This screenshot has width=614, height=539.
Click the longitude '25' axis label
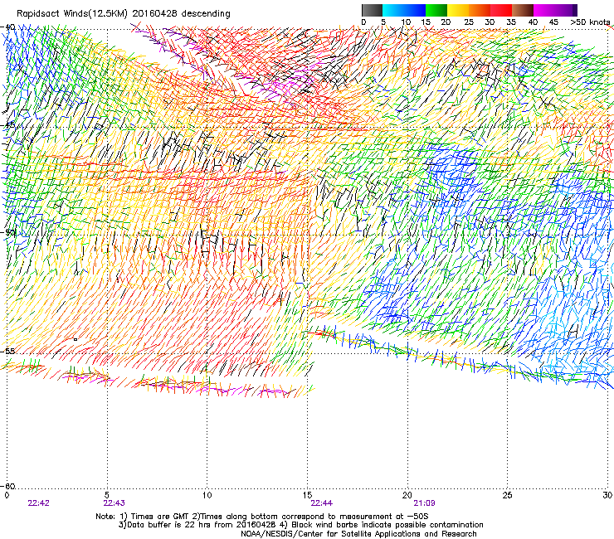click(x=507, y=495)
